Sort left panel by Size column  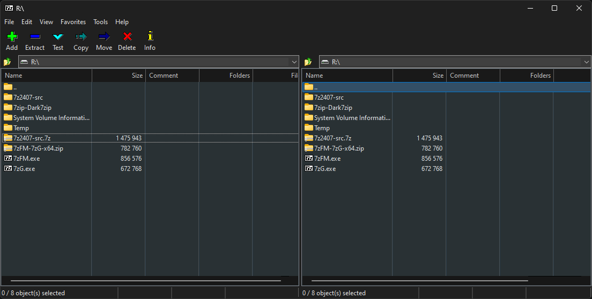(119, 76)
